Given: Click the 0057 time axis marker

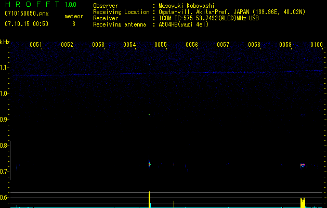Looking at the screenshot, I should [223, 45].
